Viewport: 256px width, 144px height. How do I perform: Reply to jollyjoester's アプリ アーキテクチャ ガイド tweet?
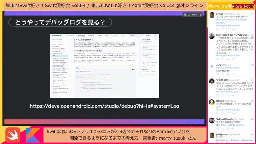[218, 29]
